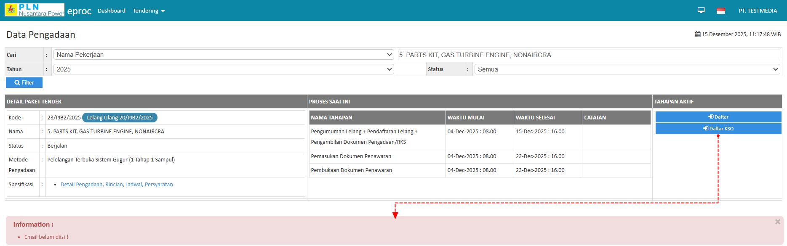The width and height of the screenshot is (787, 246).
Task: Click the calendar icon beside the date
Action: coord(697,34)
